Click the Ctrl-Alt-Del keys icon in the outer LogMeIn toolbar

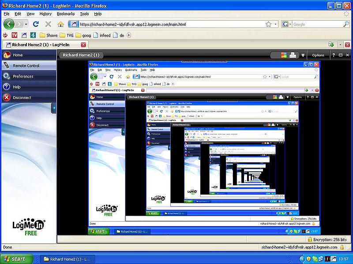tap(293, 55)
